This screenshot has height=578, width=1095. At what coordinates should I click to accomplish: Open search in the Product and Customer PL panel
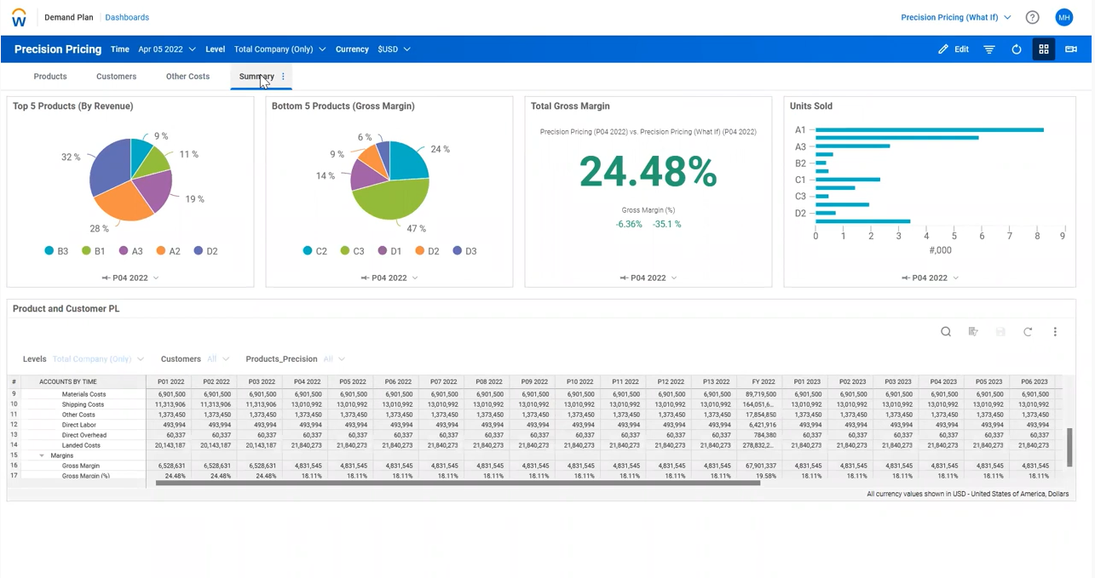(946, 332)
